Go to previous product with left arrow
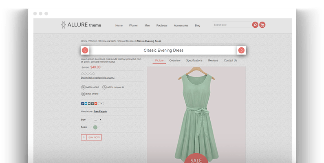 pos(85,50)
